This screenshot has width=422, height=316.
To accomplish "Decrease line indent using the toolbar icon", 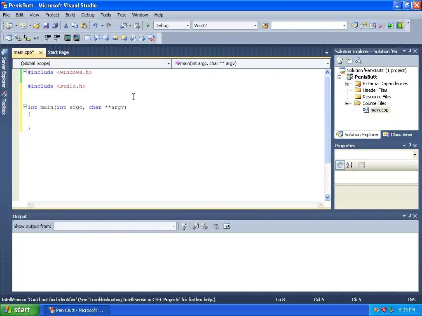I will coord(47,38).
